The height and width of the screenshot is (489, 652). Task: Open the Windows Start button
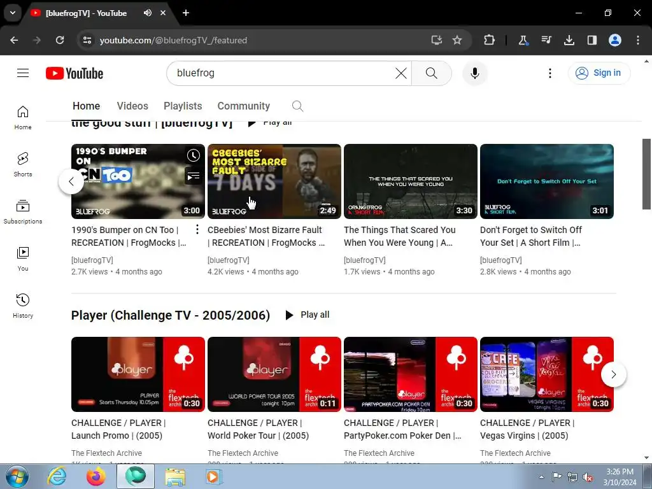(x=17, y=476)
